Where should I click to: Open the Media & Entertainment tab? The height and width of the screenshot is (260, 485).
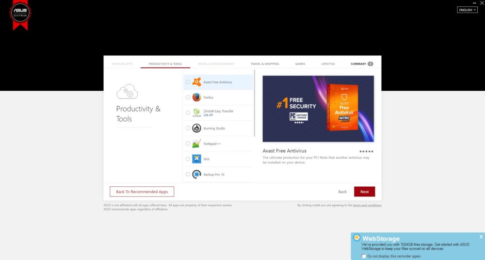216,64
